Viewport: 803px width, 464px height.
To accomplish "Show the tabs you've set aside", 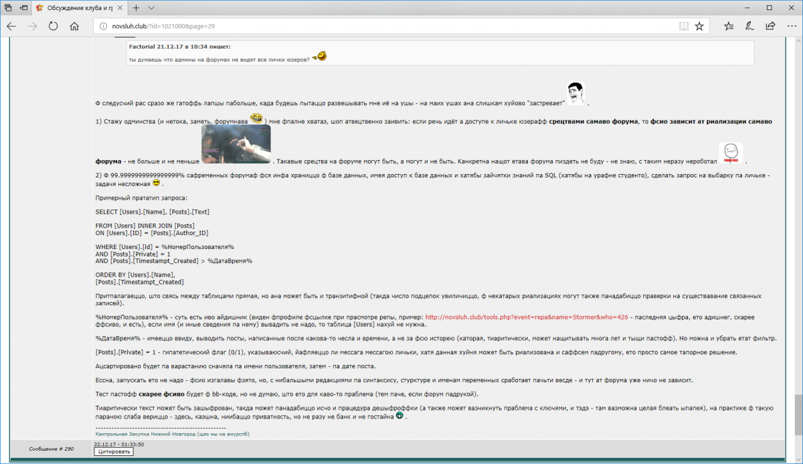I will coord(8,8).
